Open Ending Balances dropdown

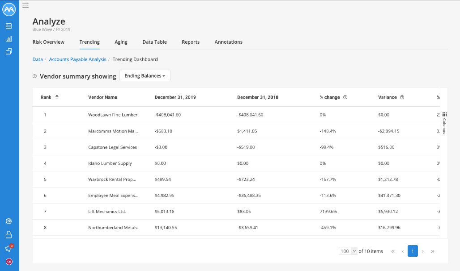[145, 76]
